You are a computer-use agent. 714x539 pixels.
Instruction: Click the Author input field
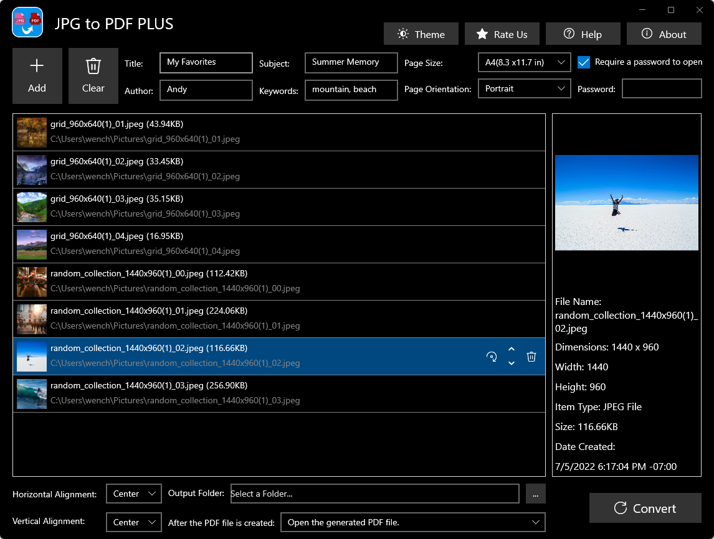tap(206, 90)
